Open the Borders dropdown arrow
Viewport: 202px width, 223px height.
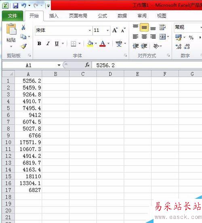[x=80, y=44]
